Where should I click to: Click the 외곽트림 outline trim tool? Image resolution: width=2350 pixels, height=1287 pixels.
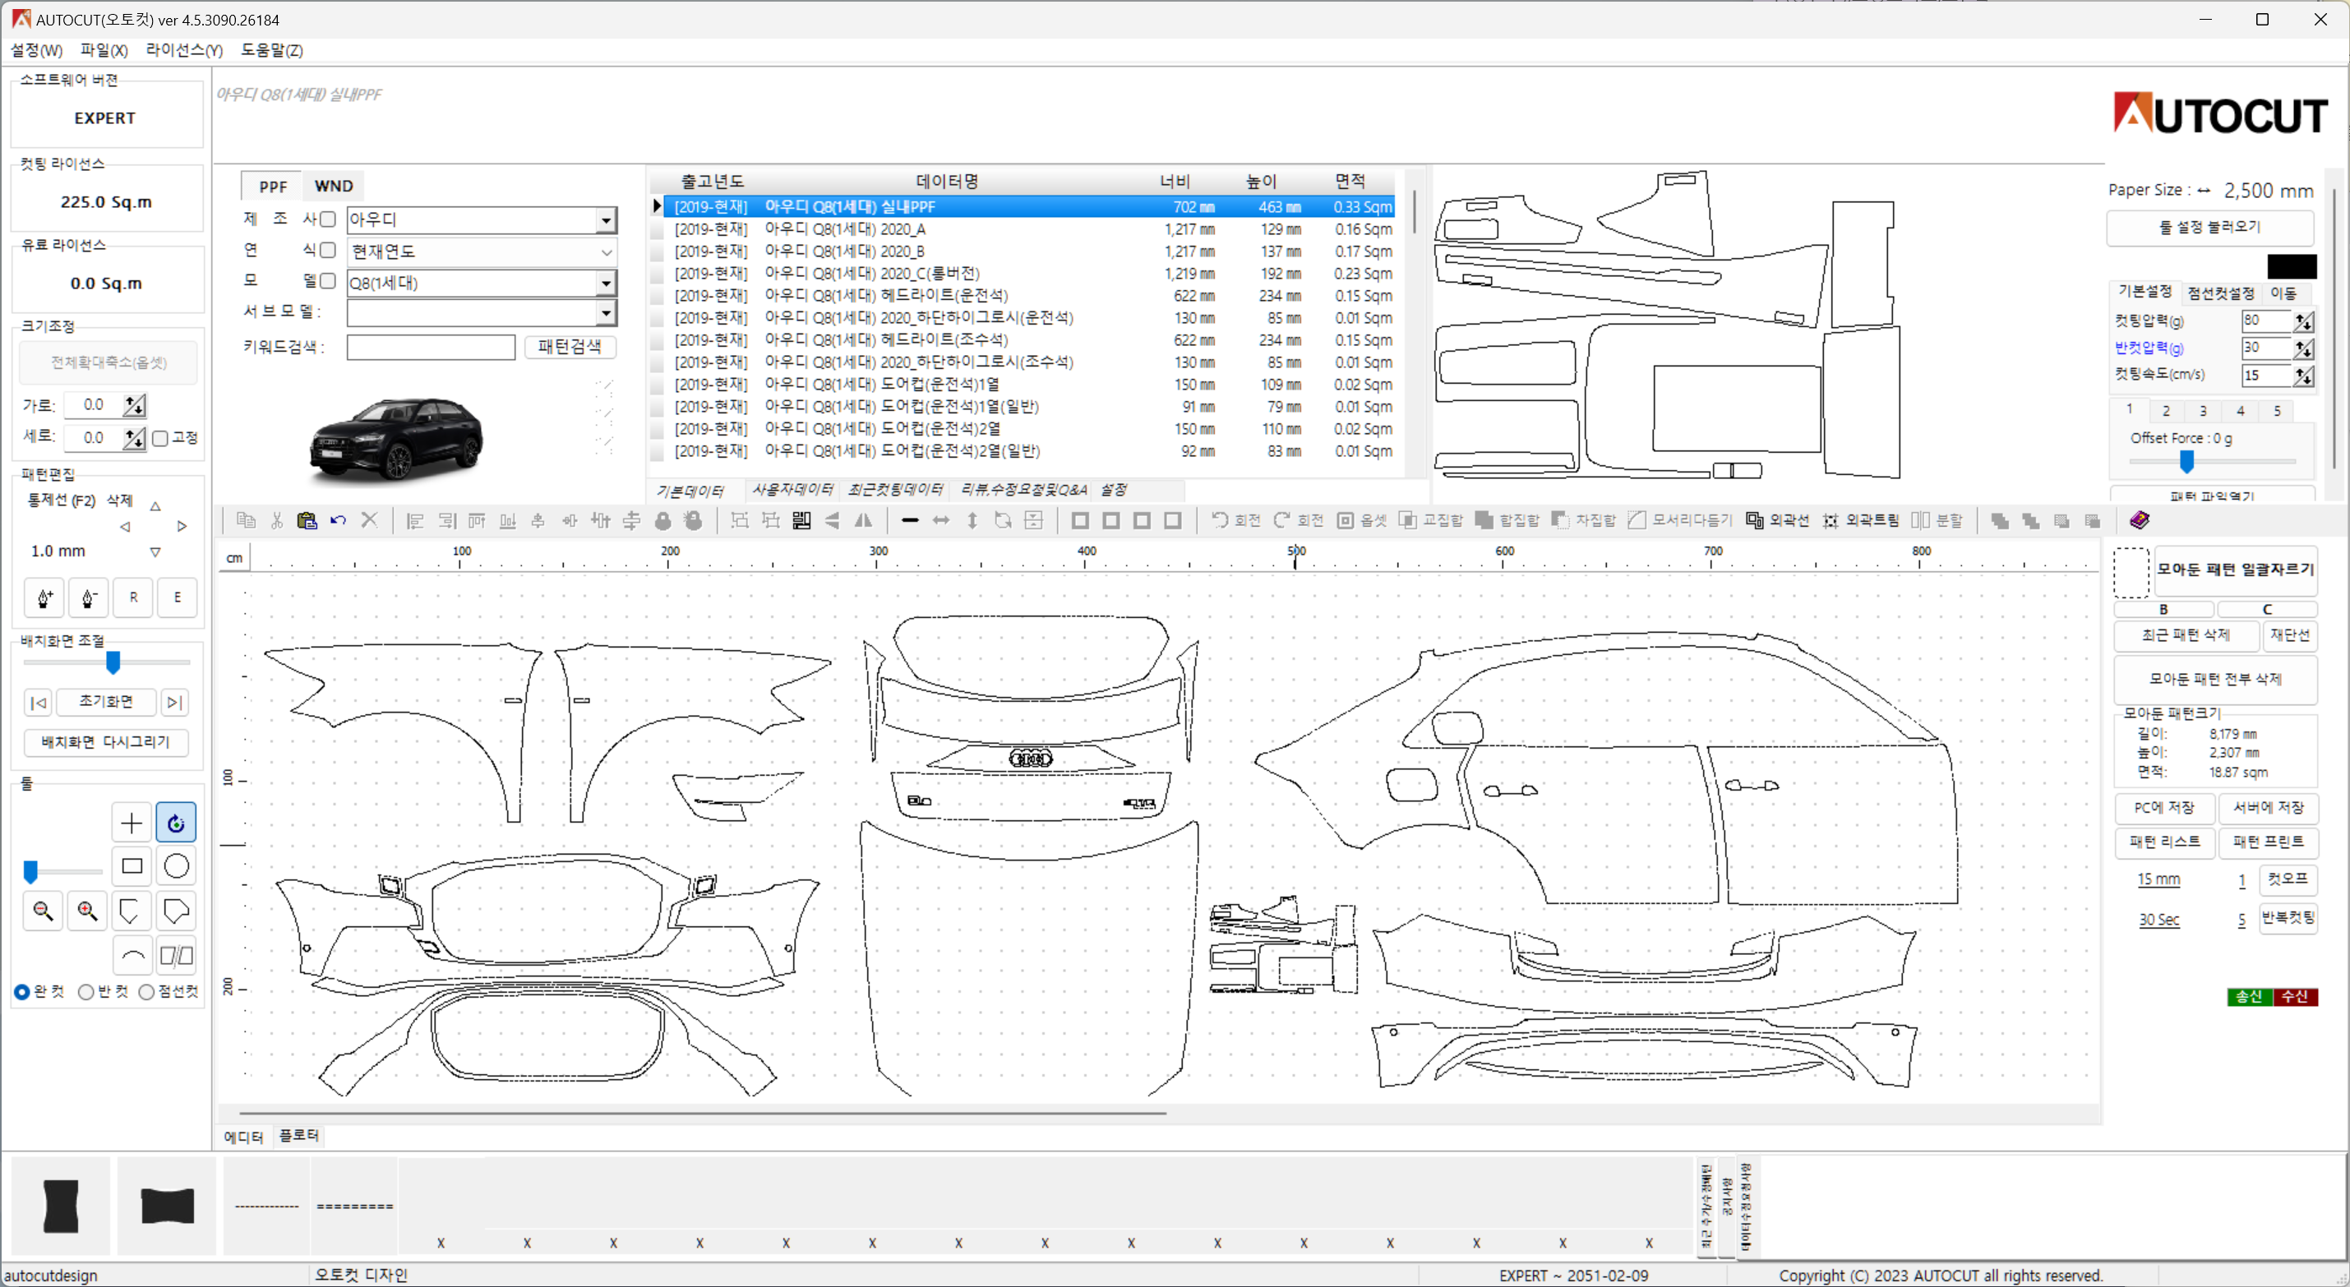[x=1859, y=520]
